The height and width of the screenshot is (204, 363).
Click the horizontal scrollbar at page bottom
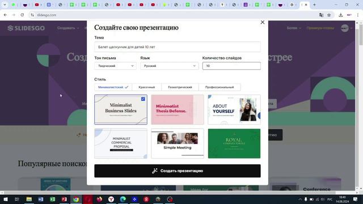(x=168, y=193)
